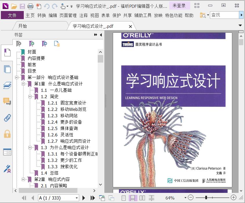Select the touch mode hand icon
Image resolution: width=245 pixels, height=203 pixels.
63,6
